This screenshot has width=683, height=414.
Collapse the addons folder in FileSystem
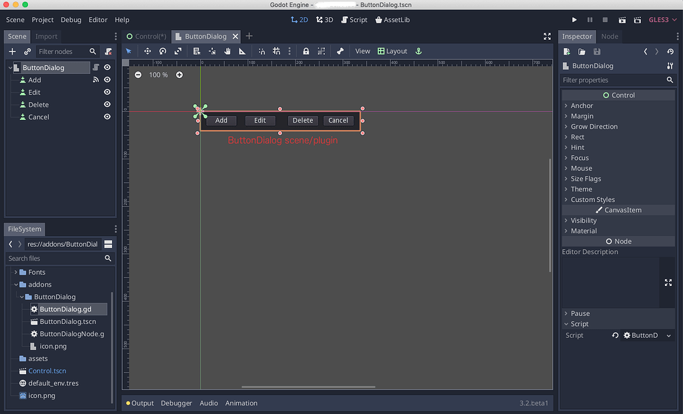tap(15, 284)
